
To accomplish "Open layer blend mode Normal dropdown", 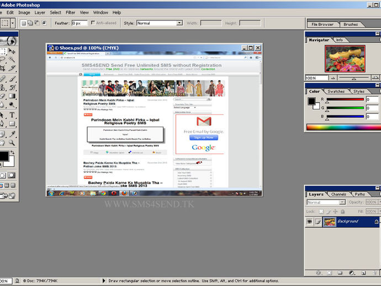I will coord(342,202).
